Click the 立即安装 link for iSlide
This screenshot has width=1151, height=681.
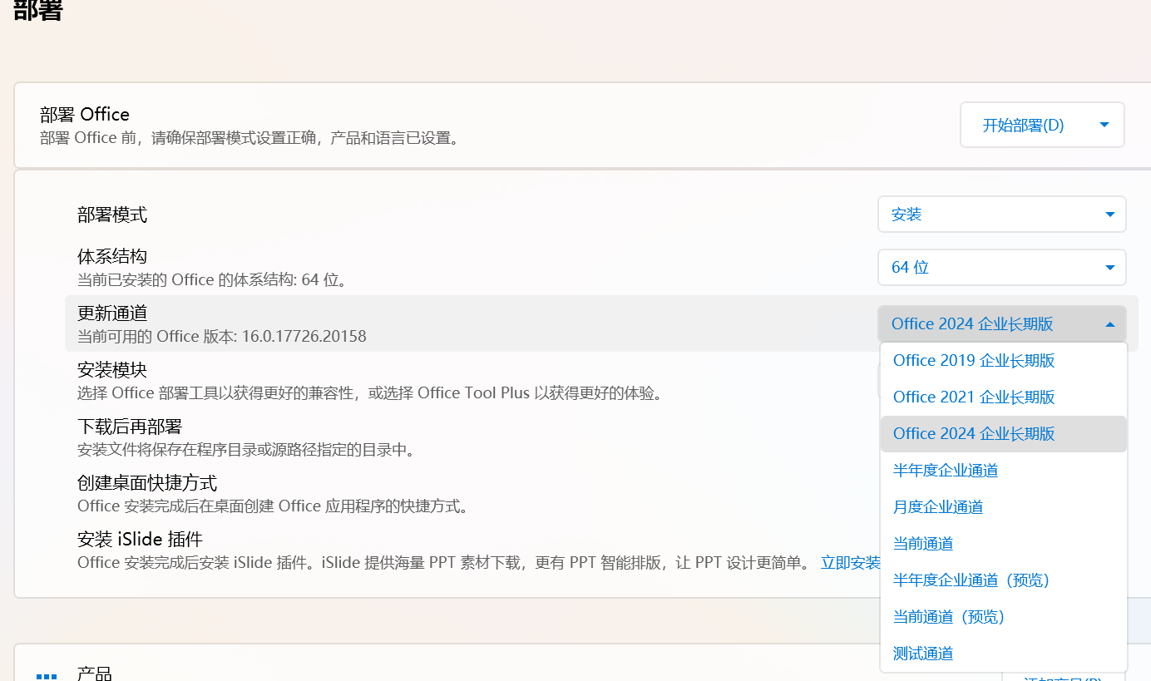850,563
